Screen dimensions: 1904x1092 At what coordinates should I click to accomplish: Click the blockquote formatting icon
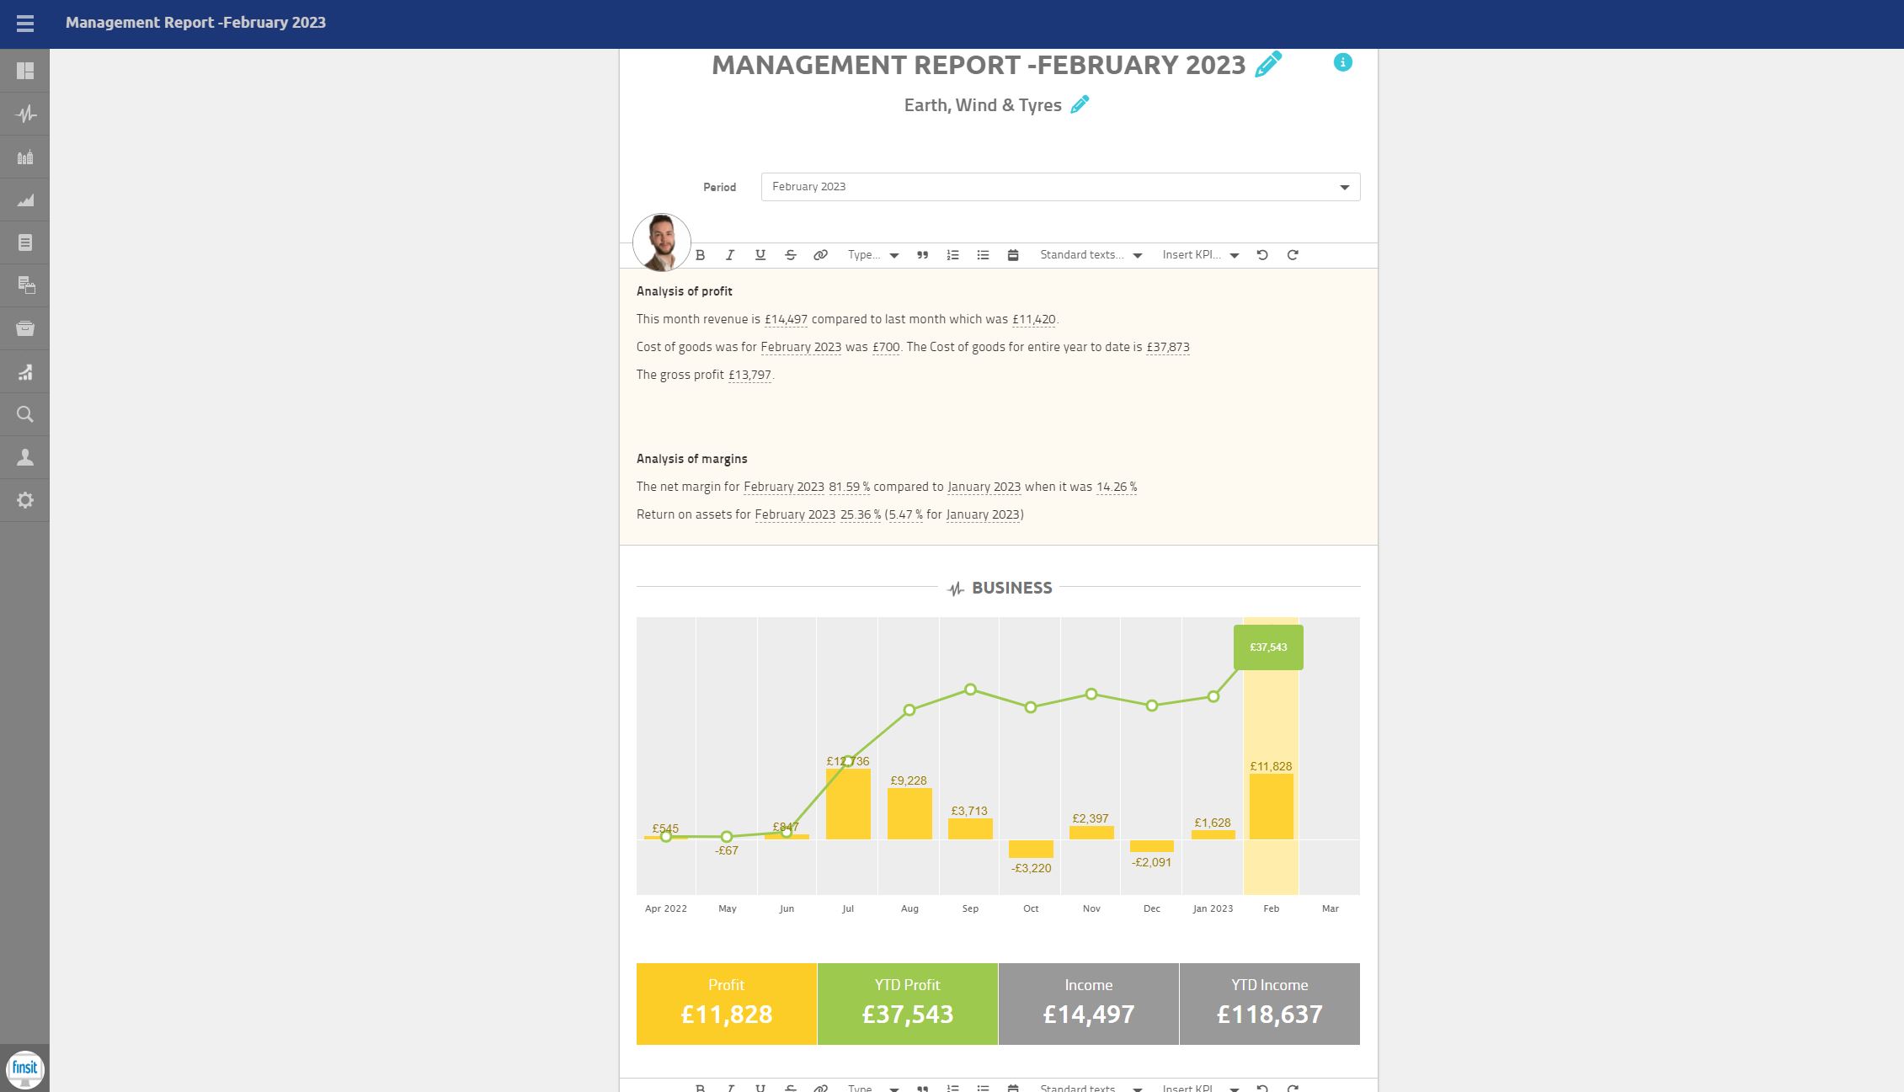[923, 255]
